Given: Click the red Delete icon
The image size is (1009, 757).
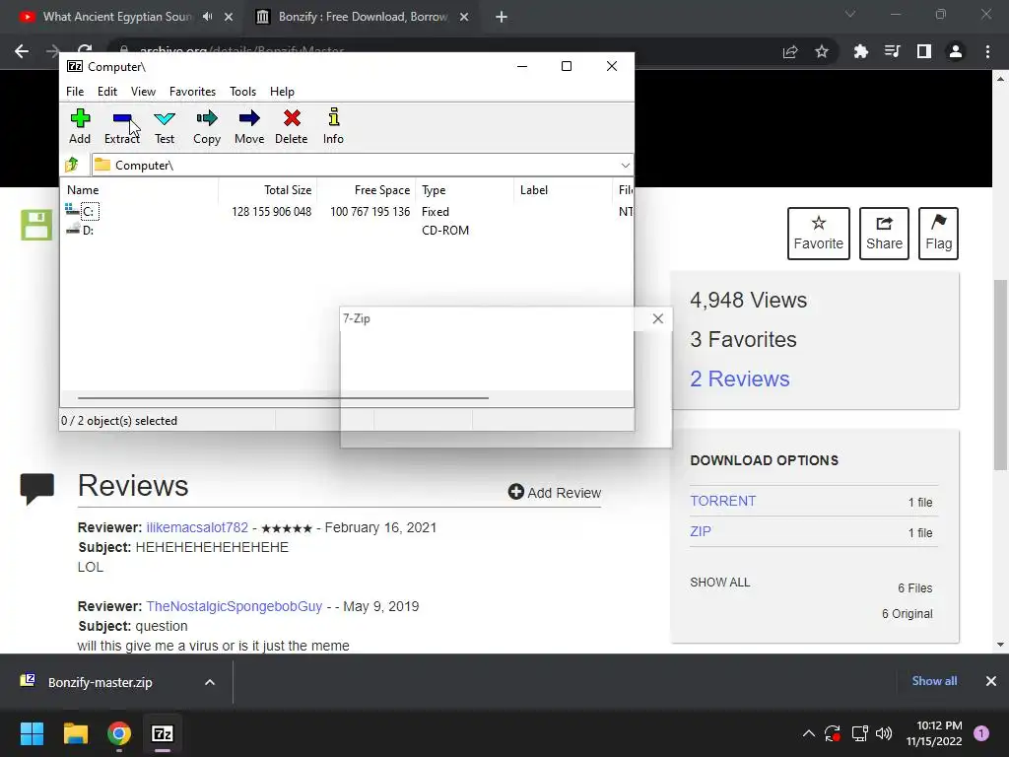Looking at the screenshot, I should (292, 126).
